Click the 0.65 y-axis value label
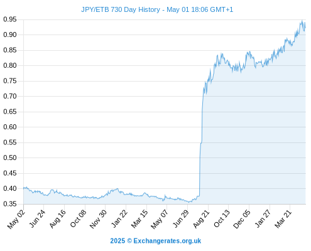311x251 pixels. coord(10,112)
